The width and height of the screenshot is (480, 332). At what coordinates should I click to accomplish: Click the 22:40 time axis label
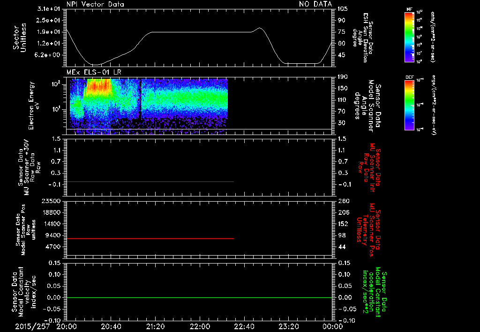point(244,326)
